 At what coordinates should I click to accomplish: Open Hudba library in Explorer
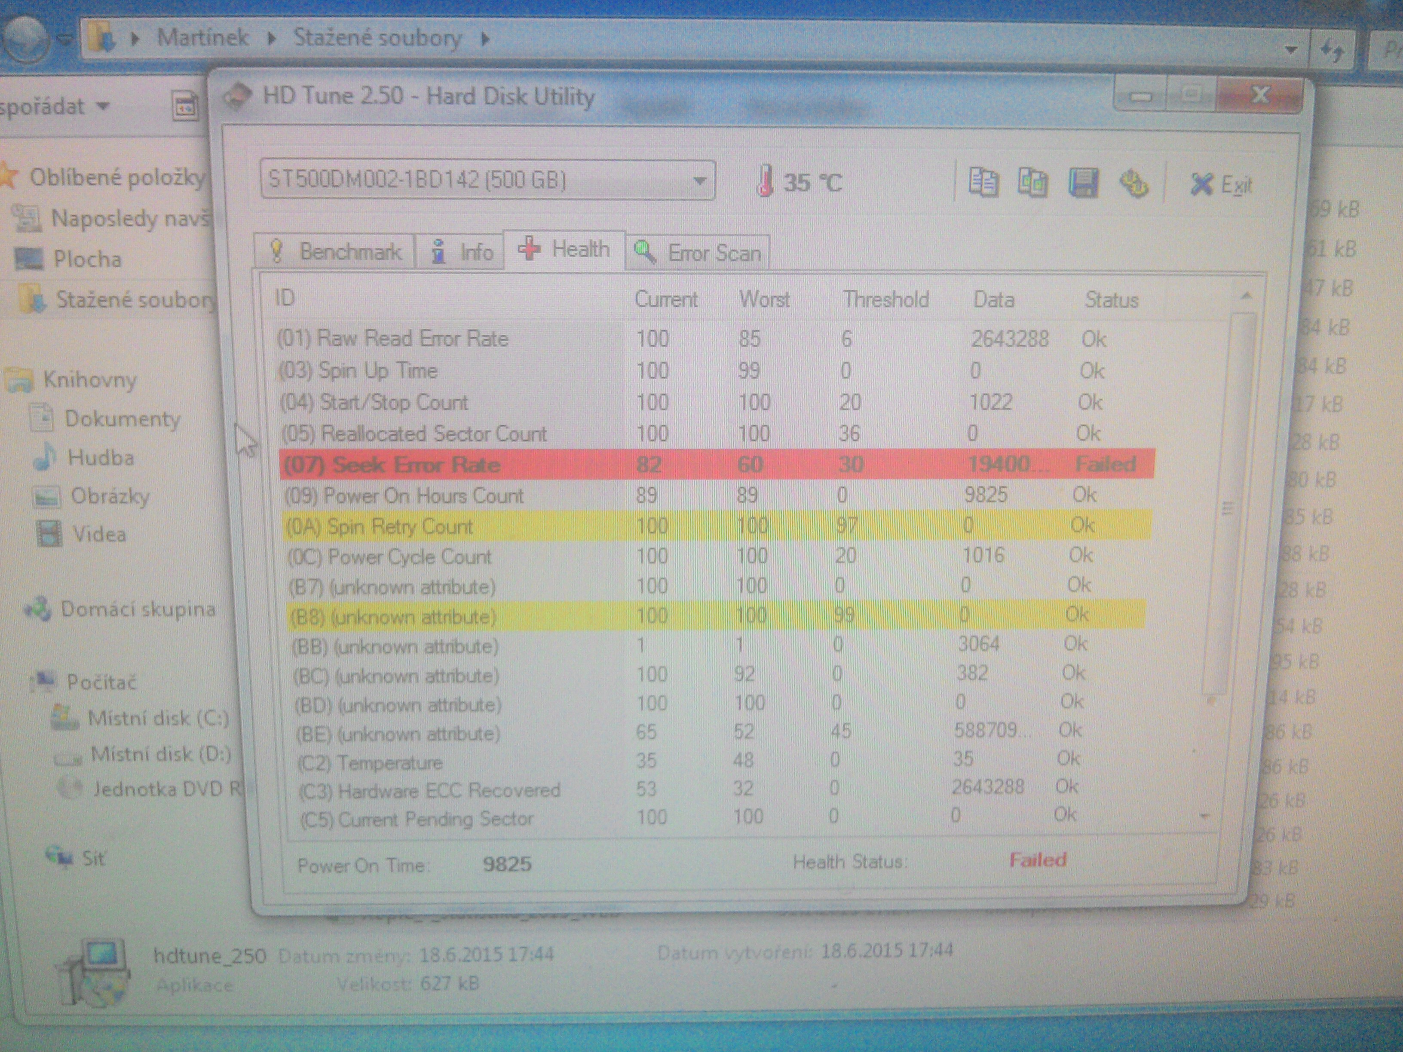[101, 458]
